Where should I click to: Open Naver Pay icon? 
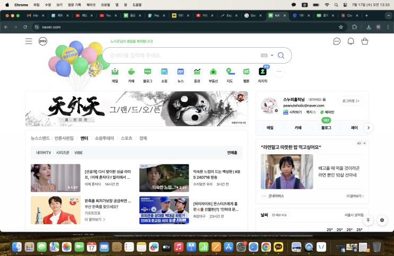(x=43, y=41)
